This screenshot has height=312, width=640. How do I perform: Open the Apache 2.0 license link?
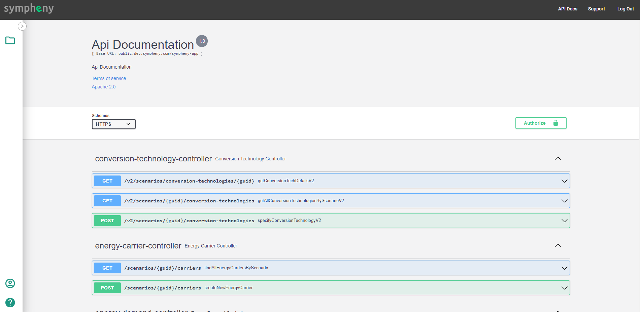[x=104, y=87]
